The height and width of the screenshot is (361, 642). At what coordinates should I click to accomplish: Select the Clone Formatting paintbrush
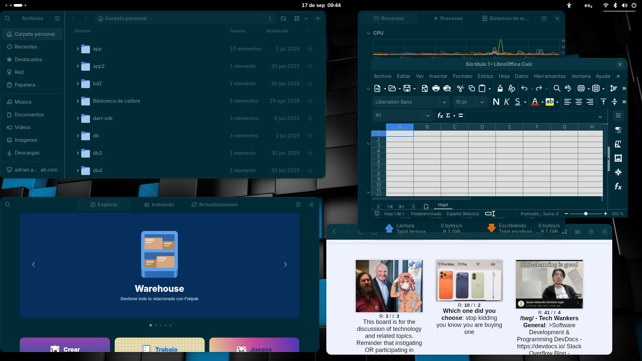coord(500,89)
